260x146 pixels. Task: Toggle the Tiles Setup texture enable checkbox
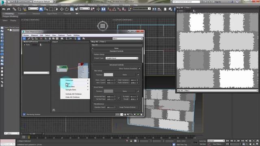[x=138, y=75]
